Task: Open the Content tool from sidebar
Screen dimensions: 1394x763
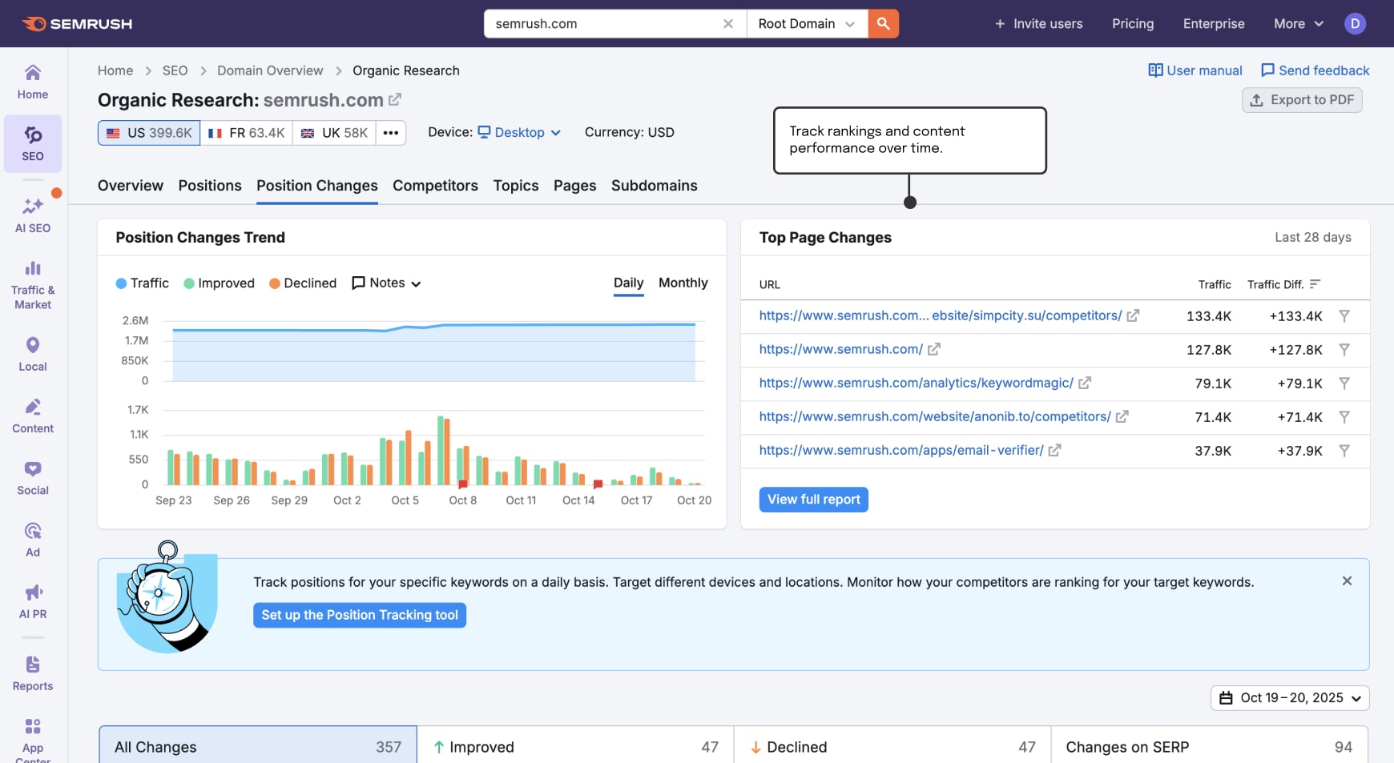Action: [32, 413]
